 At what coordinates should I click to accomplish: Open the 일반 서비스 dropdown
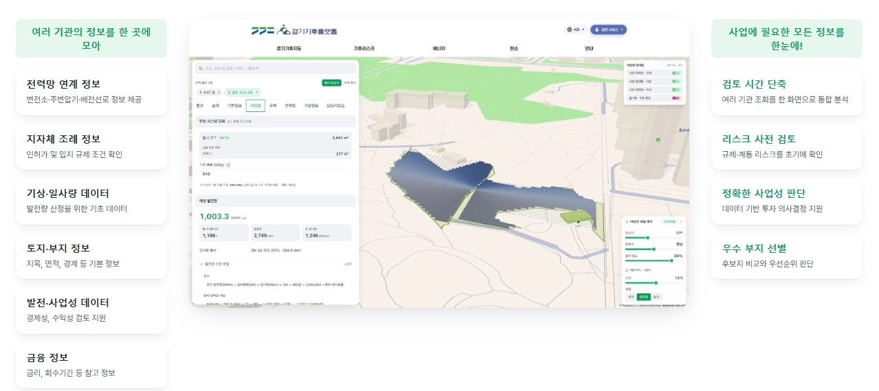pos(608,30)
